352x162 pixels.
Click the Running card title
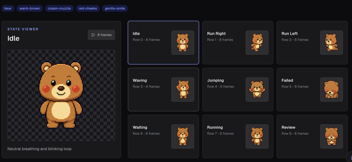pos(215,127)
